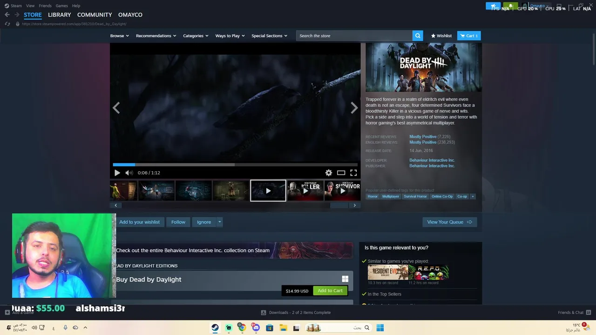Select the Survival Horror tag
Screen dimensions: 596x335
[x=415, y=196]
